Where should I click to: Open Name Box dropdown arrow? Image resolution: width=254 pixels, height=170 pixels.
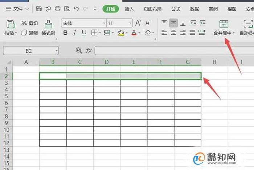[x=56, y=51]
